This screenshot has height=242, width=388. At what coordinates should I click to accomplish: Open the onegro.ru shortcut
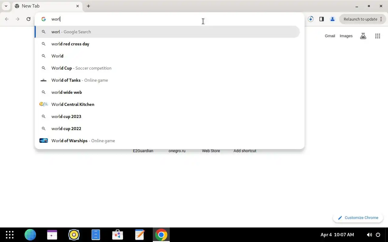coord(177,151)
